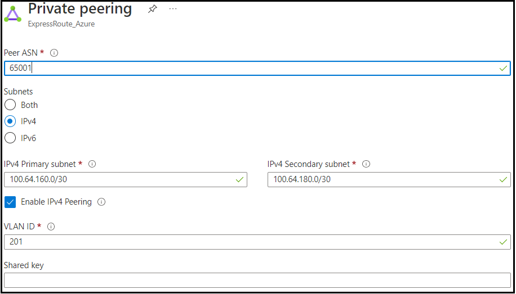Select the Both subnets radio option
Image resolution: width=516 pixels, height=294 pixels.
click(10, 105)
